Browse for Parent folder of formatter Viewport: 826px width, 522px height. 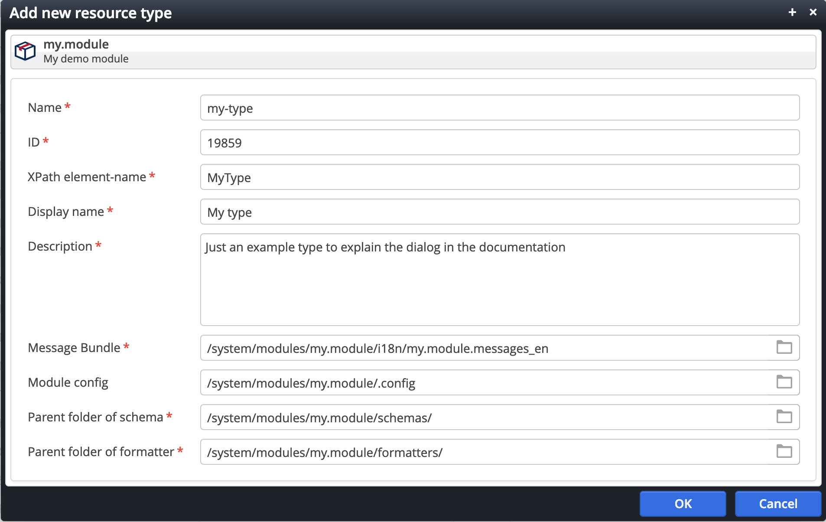coord(784,451)
